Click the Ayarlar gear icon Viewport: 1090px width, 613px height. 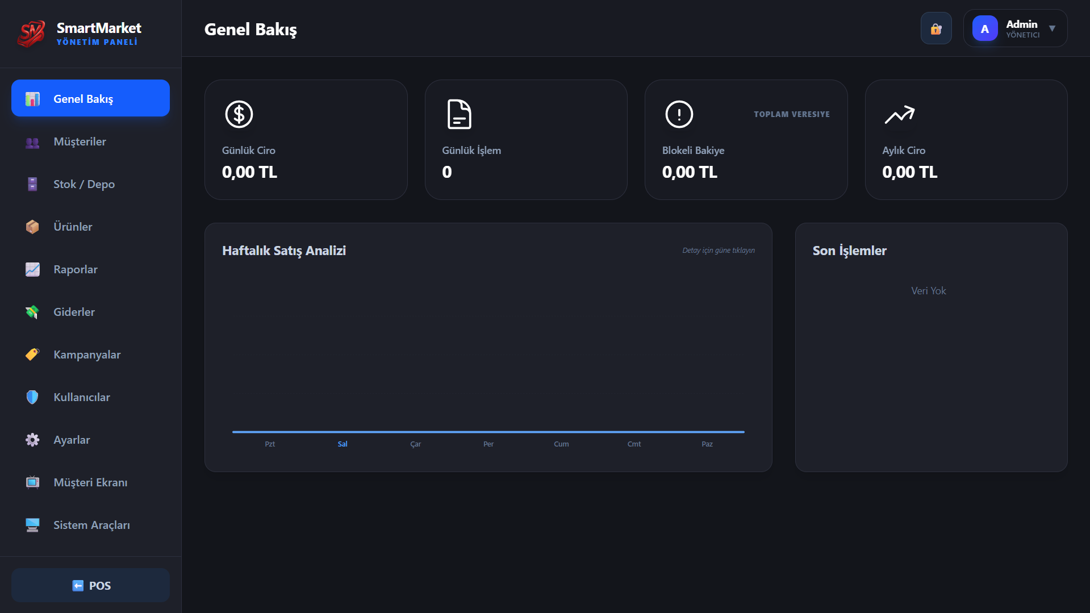click(x=32, y=440)
